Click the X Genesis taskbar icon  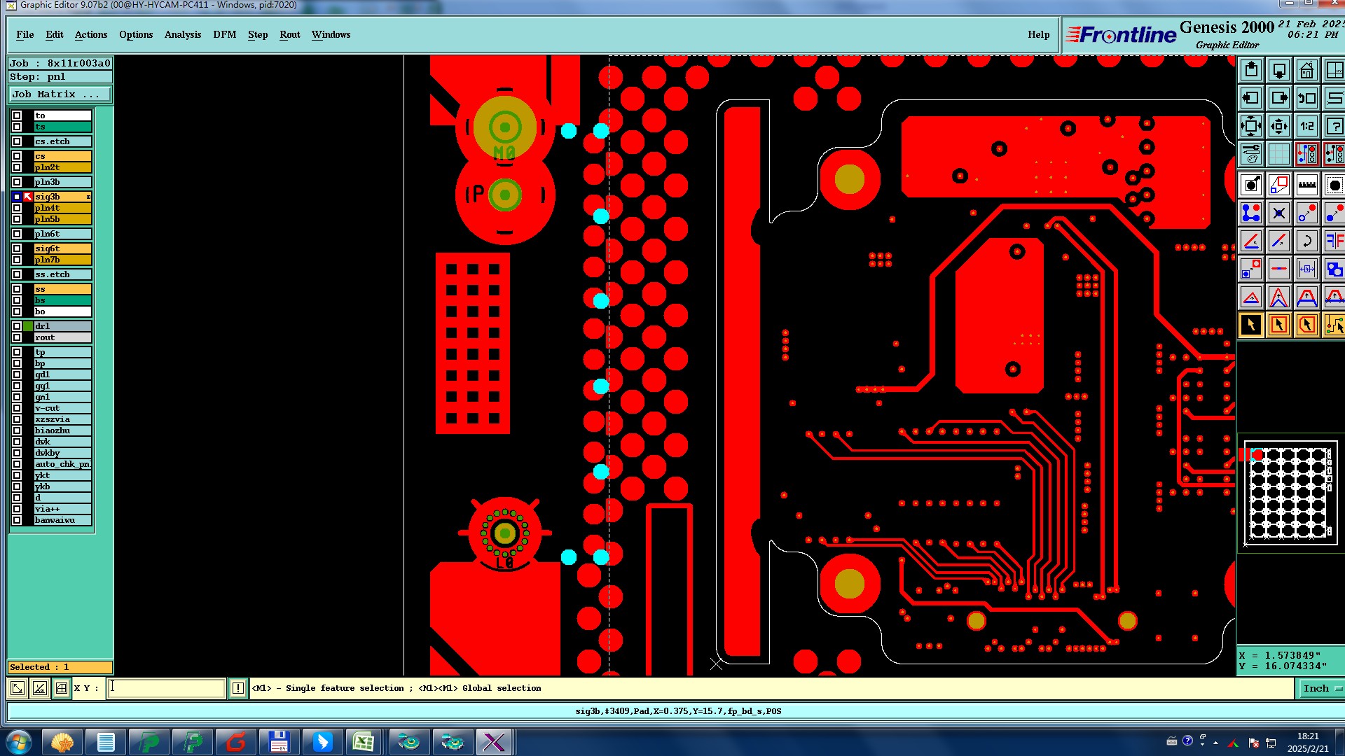pyautogui.click(x=494, y=742)
